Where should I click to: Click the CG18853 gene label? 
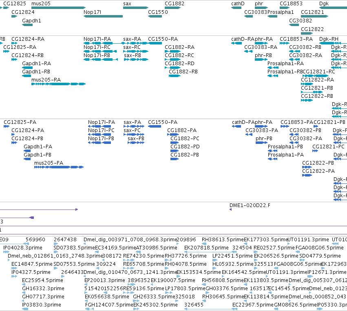(291, 4)
